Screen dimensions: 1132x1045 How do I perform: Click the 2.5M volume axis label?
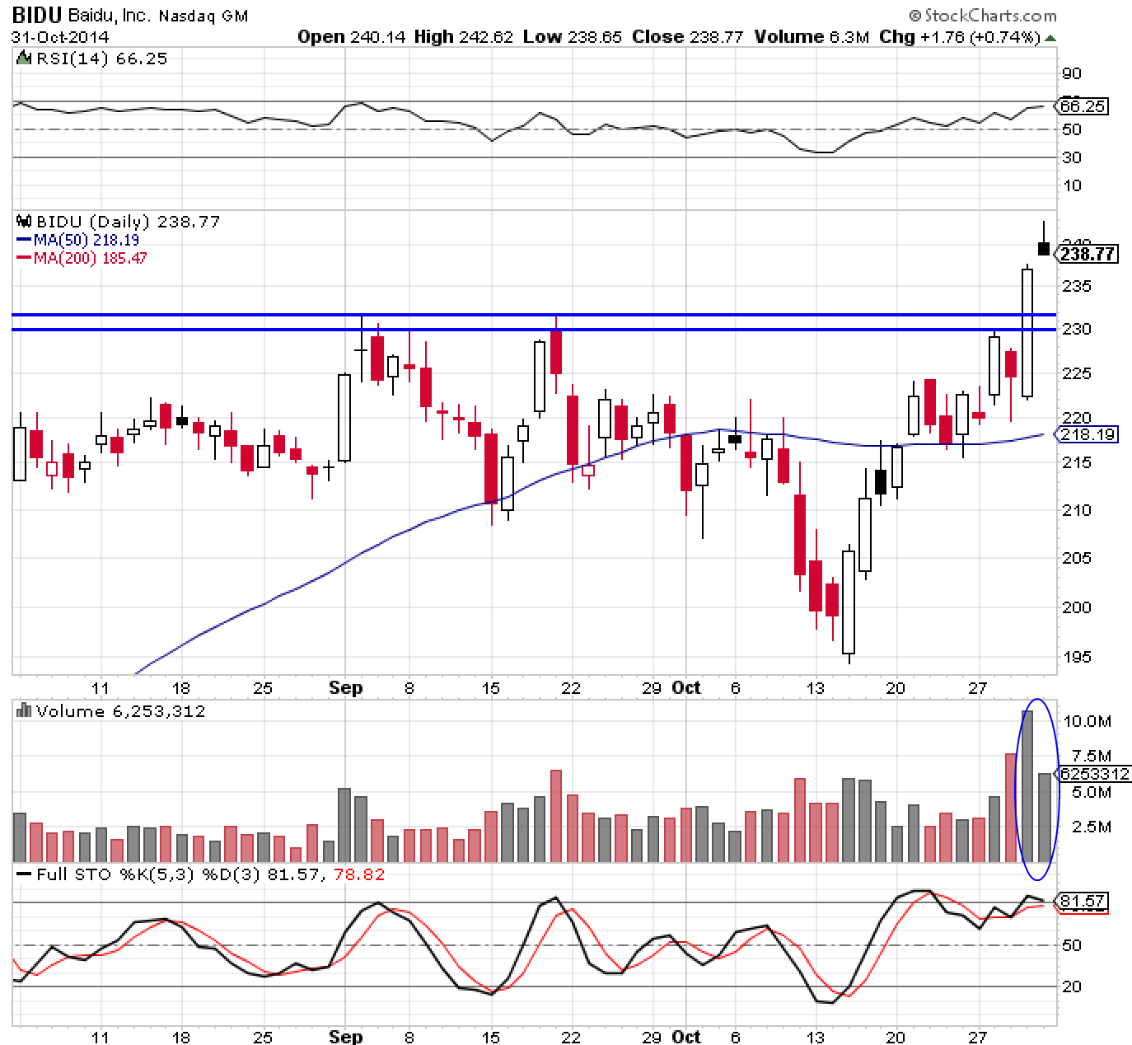click(x=1092, y=827)
